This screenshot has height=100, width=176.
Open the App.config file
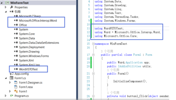(22, 74)
